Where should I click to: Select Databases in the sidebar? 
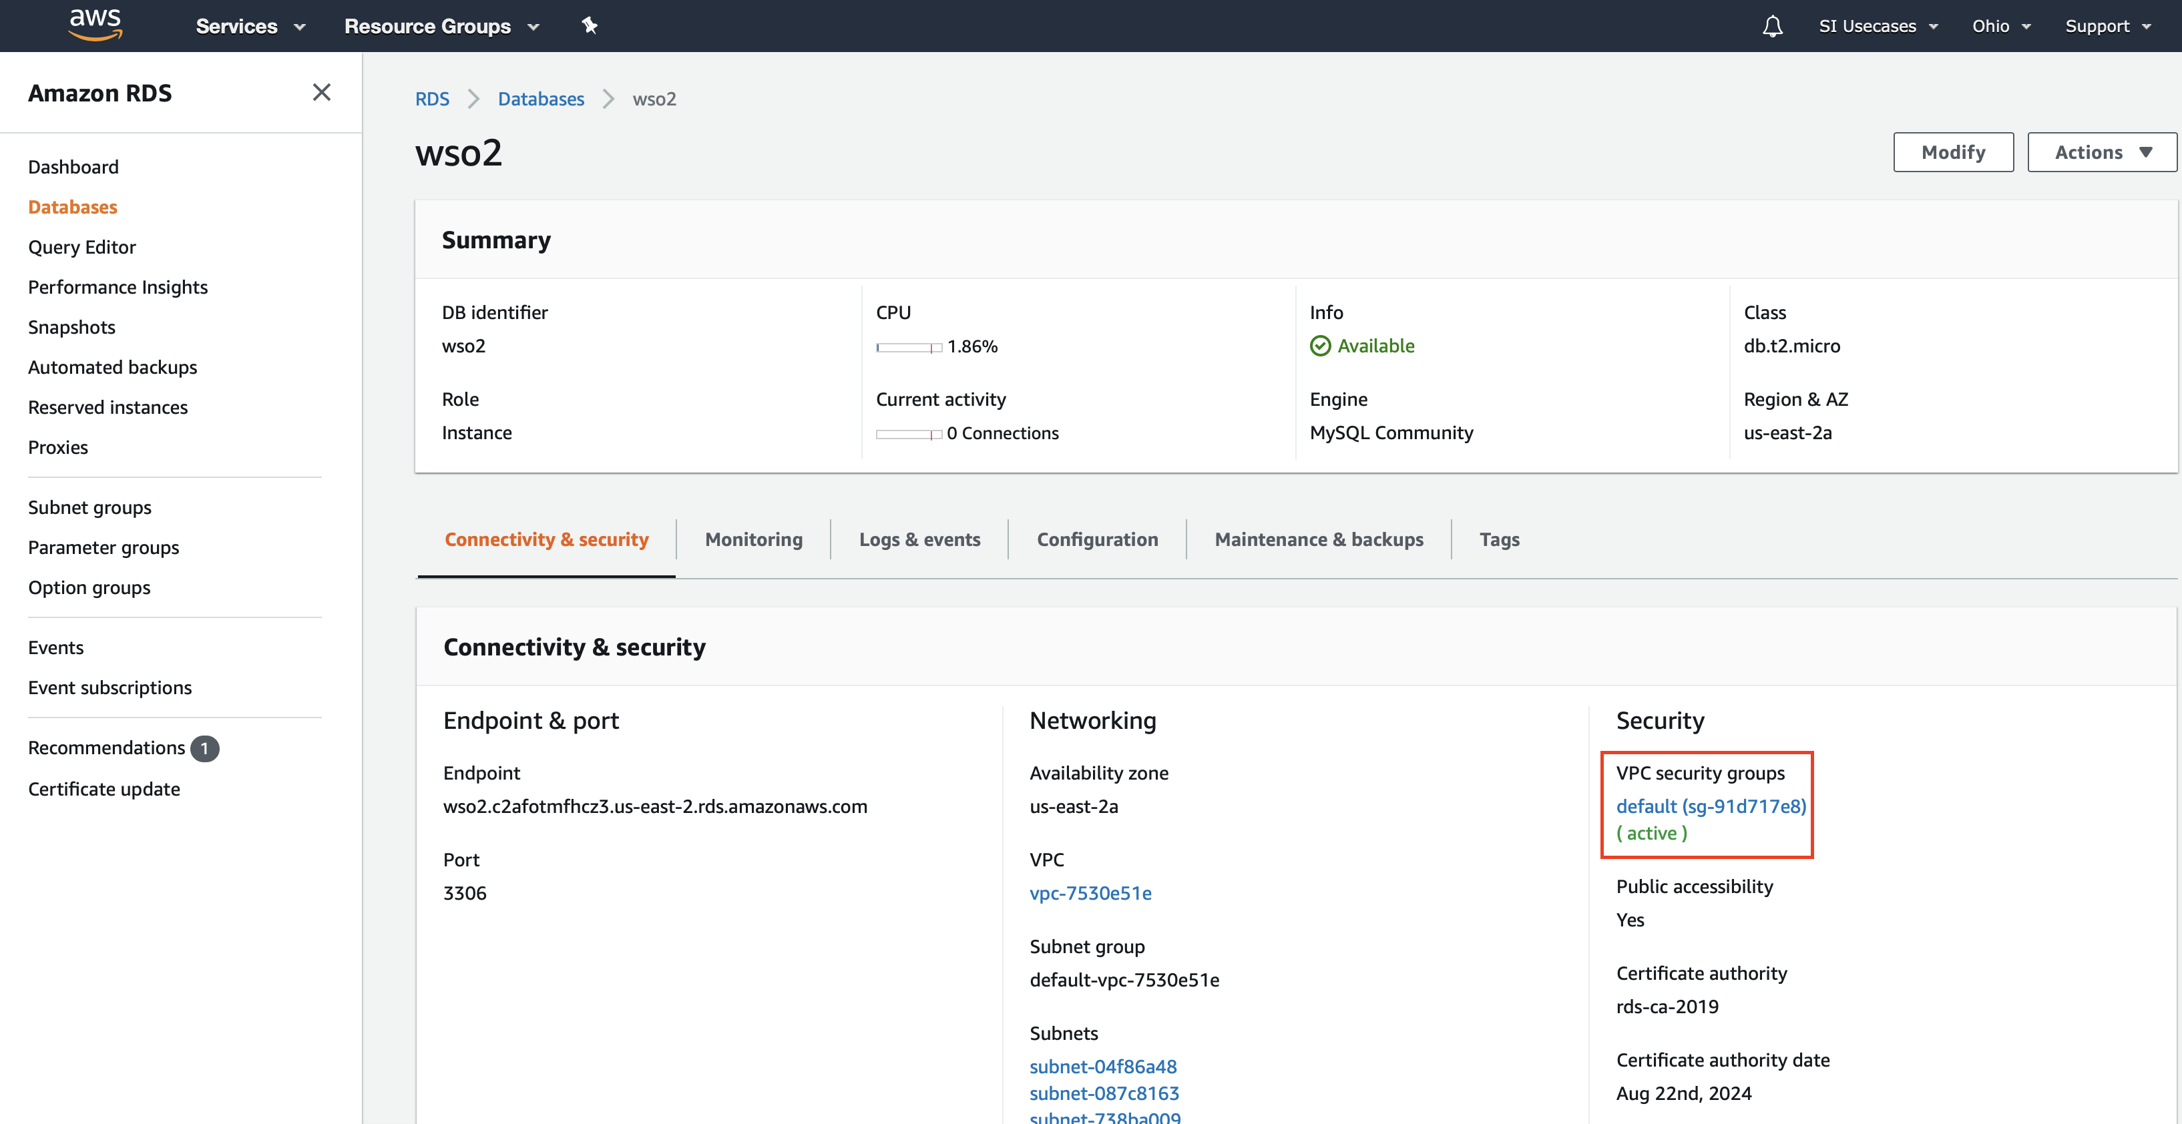click(72, 207)
